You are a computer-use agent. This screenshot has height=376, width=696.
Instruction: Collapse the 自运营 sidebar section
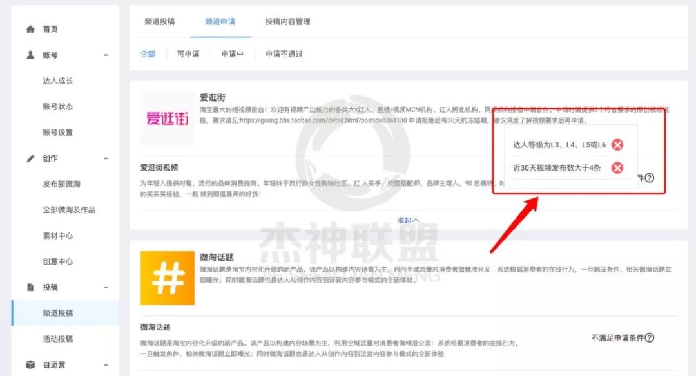coord(106,365)
